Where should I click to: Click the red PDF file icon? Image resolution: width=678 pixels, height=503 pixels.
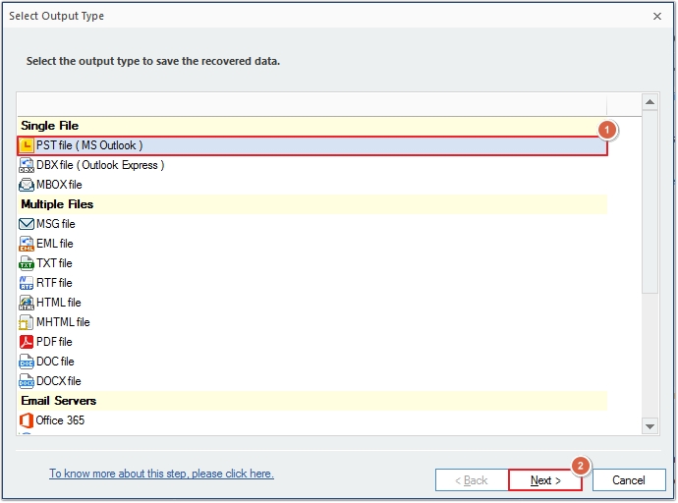27,342
